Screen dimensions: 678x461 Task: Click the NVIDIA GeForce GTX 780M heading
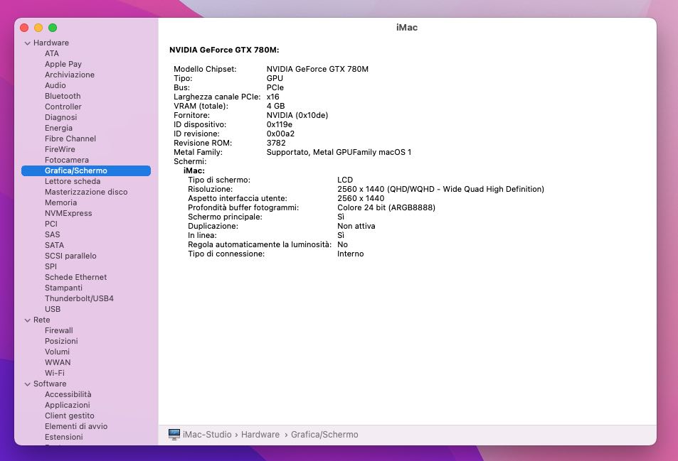click(224, 50)
